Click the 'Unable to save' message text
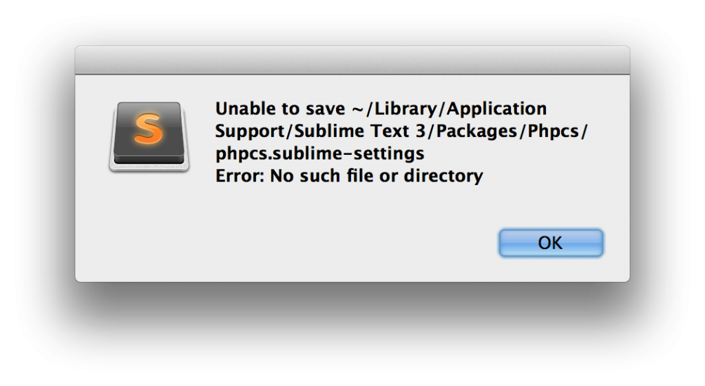This screenshot has height=386, width=705. 280,109
